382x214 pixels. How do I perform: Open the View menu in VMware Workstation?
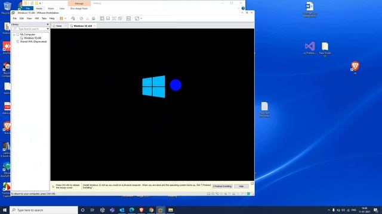point(29,18)
